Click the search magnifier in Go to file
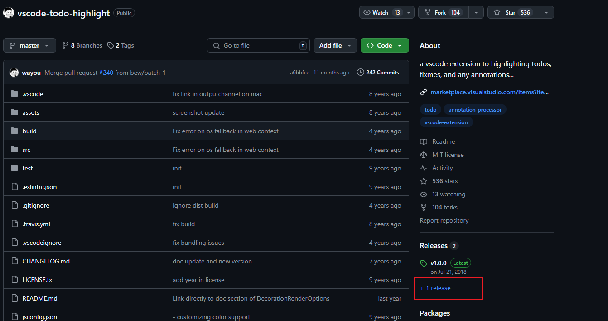This screenshot has width=608, height=321. 216,45
